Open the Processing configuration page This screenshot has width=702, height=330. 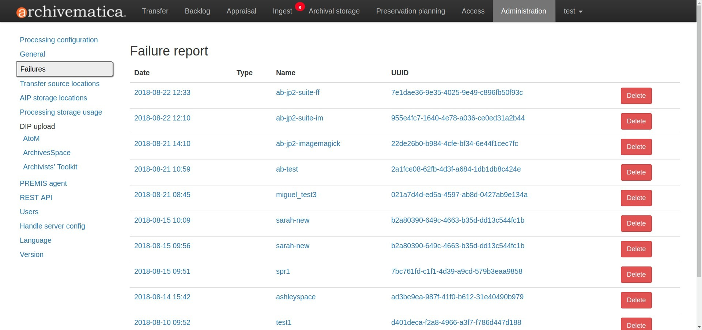click(x=58, y=40)
